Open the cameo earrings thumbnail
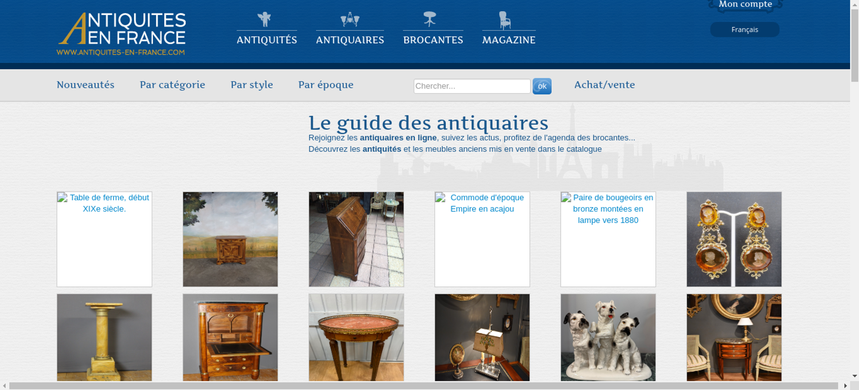Screen dimensions: 859x390 [x=734, y=239]
